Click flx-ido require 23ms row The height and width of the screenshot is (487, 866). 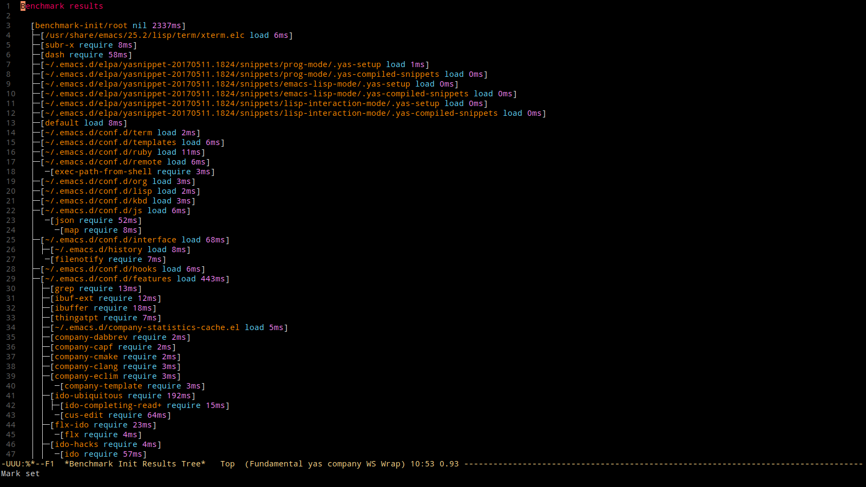tap(103, 425)
